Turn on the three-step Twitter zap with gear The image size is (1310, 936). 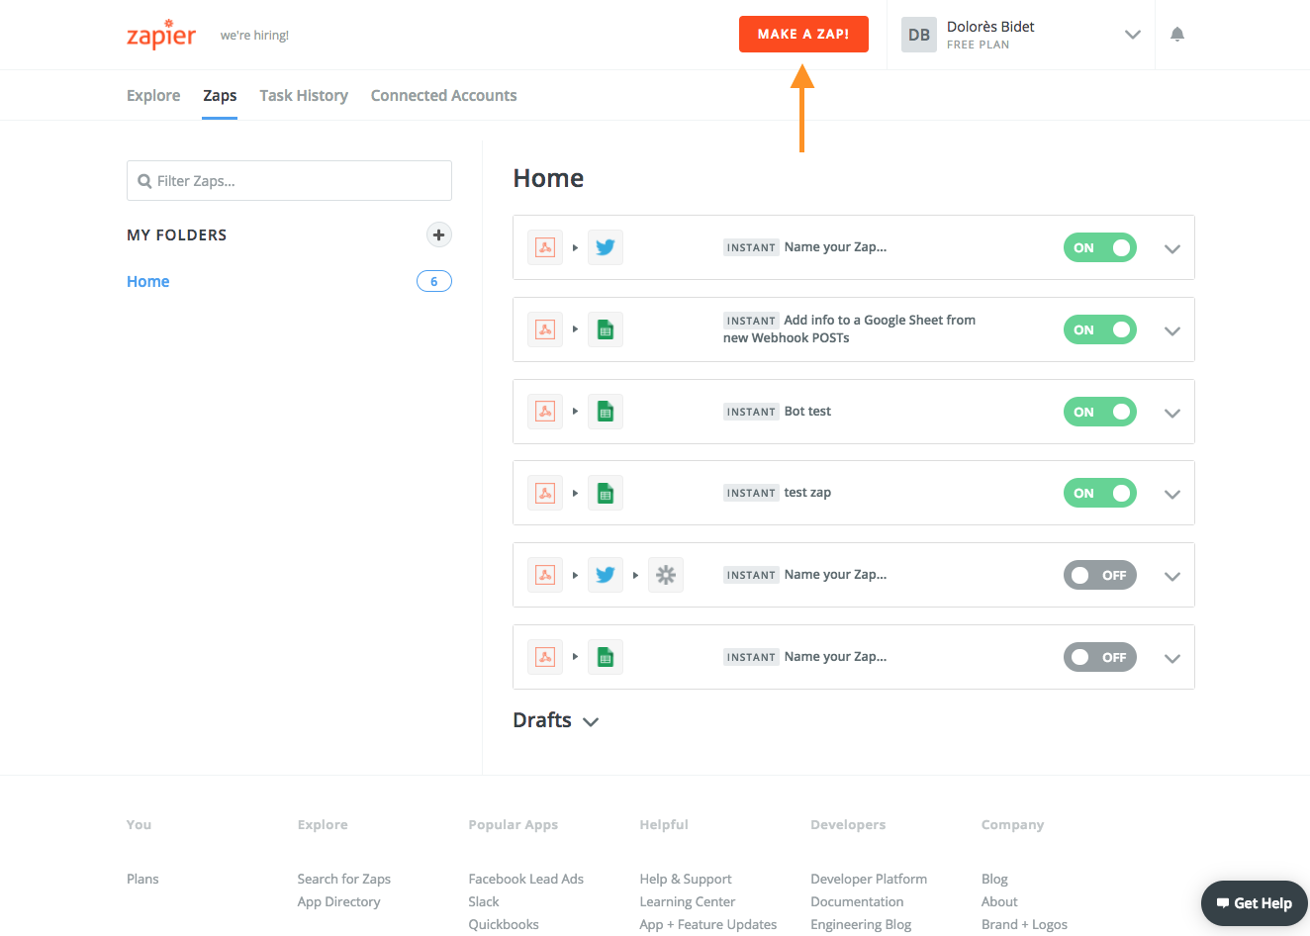click(1100, 575)
